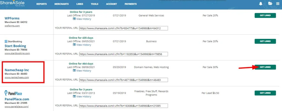Click the 05/19/2019 date in PanelPlace row
Viewport: 282px width, 111px height.
120,93
